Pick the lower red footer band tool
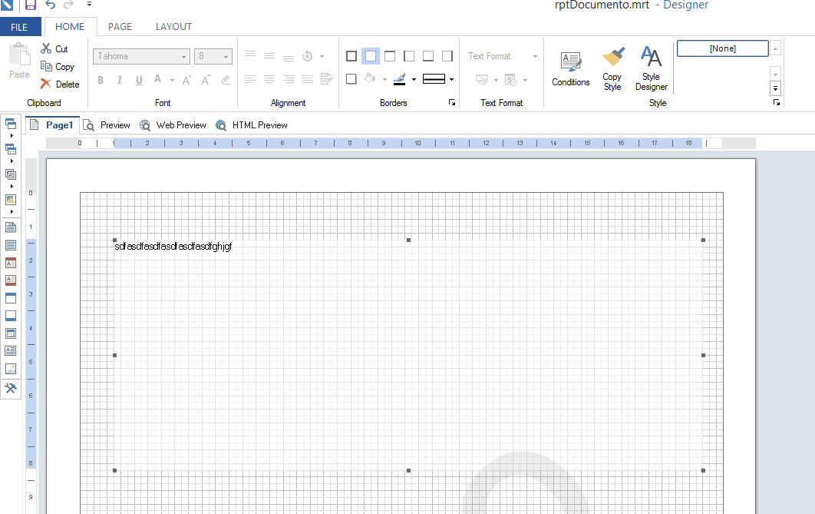 (x=11, y=280)
